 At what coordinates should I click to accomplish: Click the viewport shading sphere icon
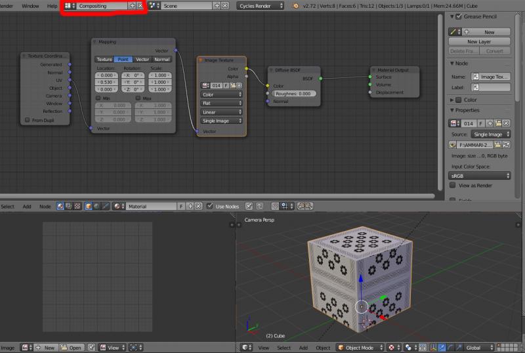click(392, 348)
